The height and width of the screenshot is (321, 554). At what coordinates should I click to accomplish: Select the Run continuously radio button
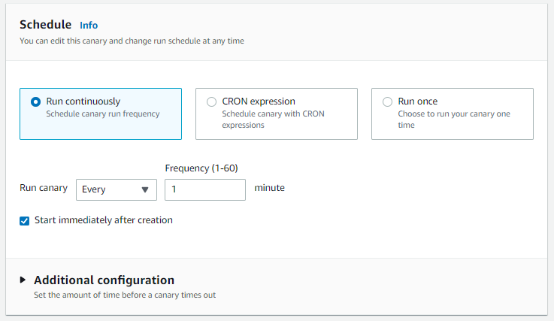[35, 102]
